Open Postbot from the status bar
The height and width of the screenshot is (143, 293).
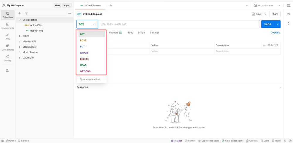(x=176, y=141)
